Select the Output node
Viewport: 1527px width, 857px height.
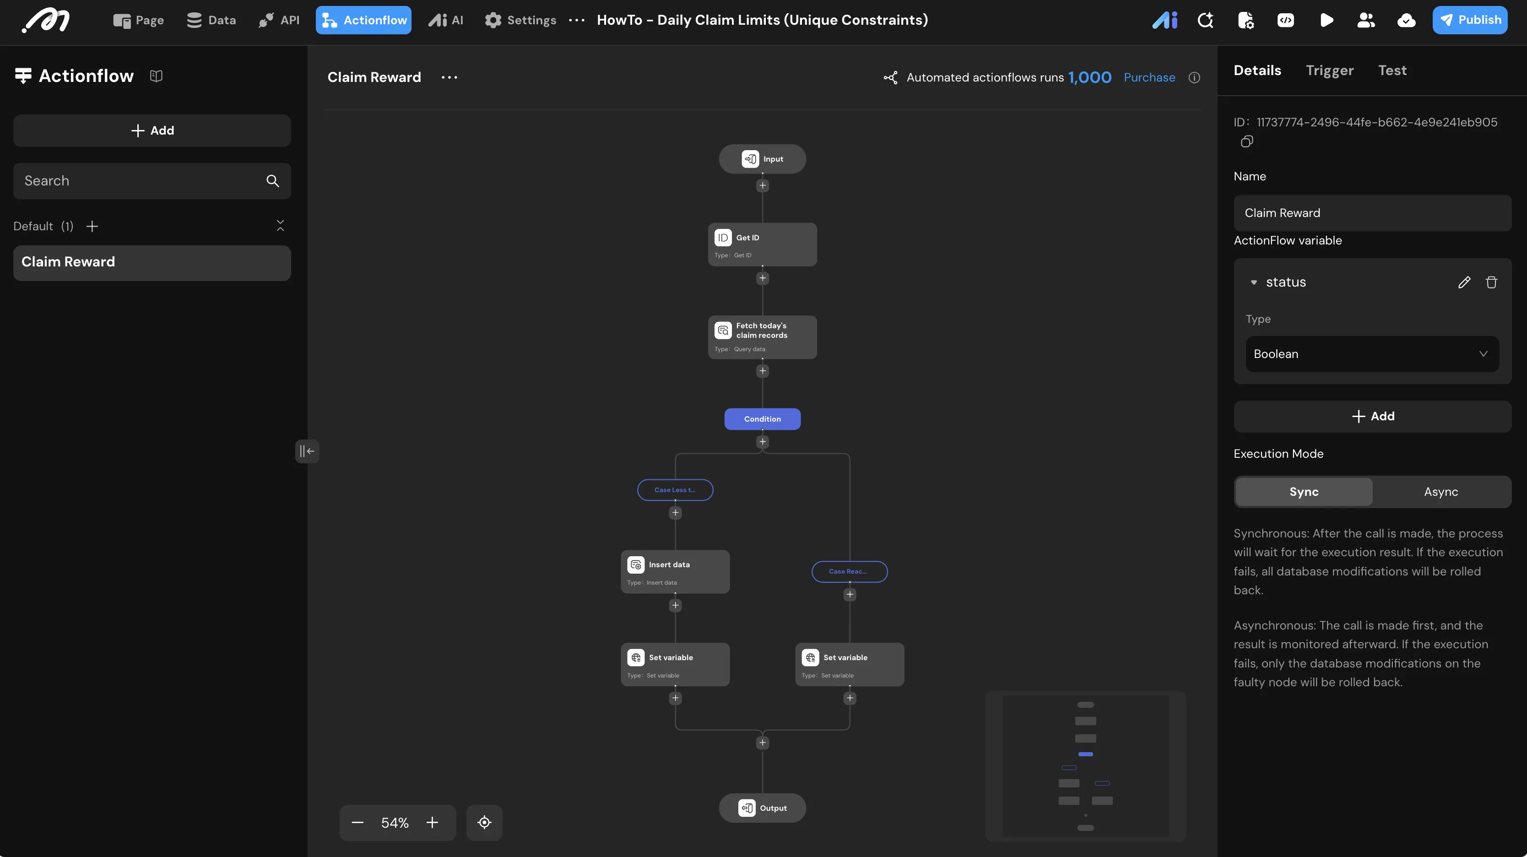762,808
